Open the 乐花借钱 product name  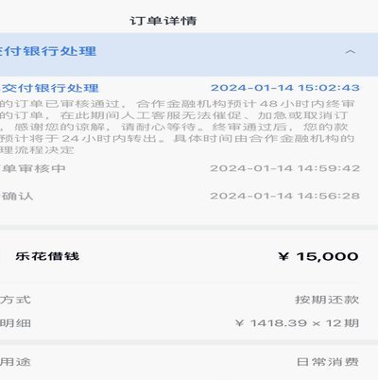tap(47, 256)
